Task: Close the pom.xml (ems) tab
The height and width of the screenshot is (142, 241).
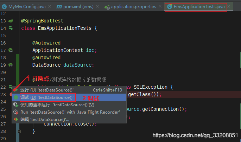Action: (97, 6)
